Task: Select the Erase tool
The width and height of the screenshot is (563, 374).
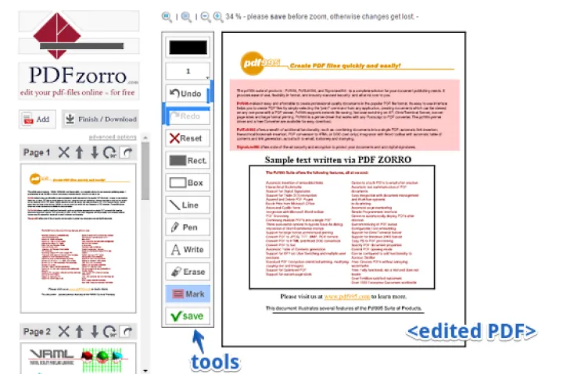Action: click(188, 272)
